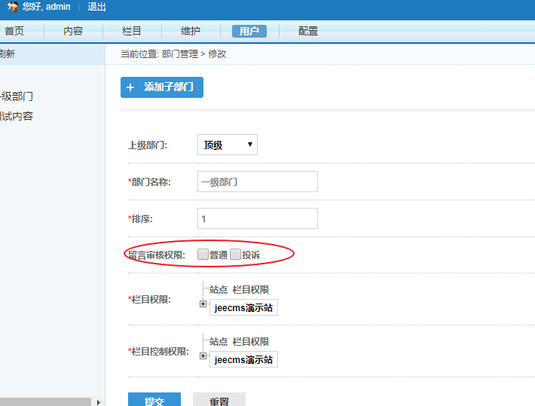Select 测试内容 item in sidebar tree
The height and width of the screenshot is (406, 535).
coord(17,116)
